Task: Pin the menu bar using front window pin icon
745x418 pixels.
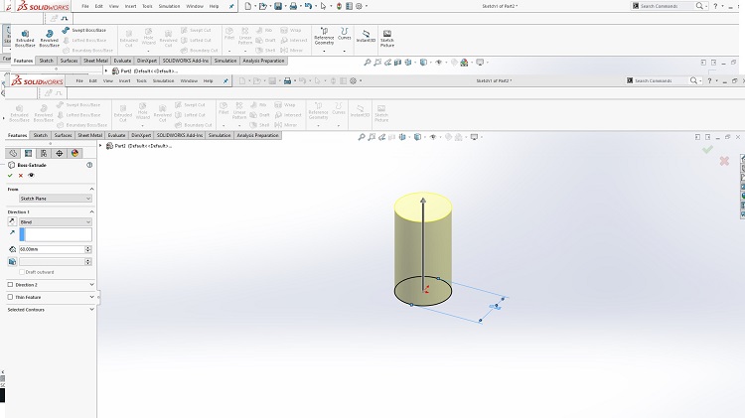Action: pos(225,80)
